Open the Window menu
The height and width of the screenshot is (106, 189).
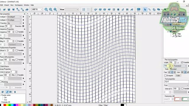point(27,5)
